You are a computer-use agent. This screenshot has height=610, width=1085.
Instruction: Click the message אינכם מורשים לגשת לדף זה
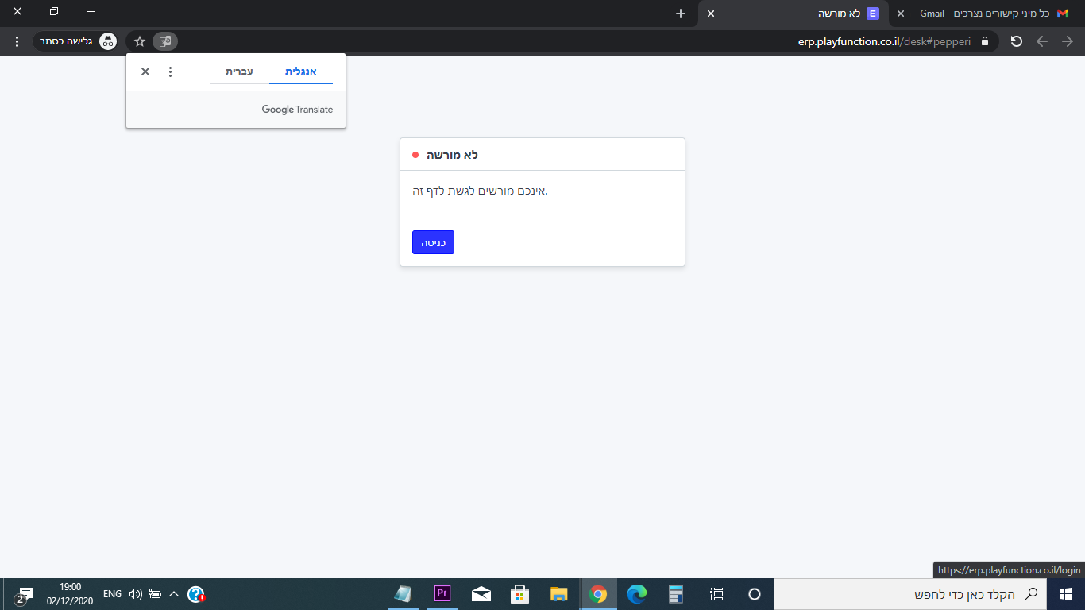(x=480, y=191)
